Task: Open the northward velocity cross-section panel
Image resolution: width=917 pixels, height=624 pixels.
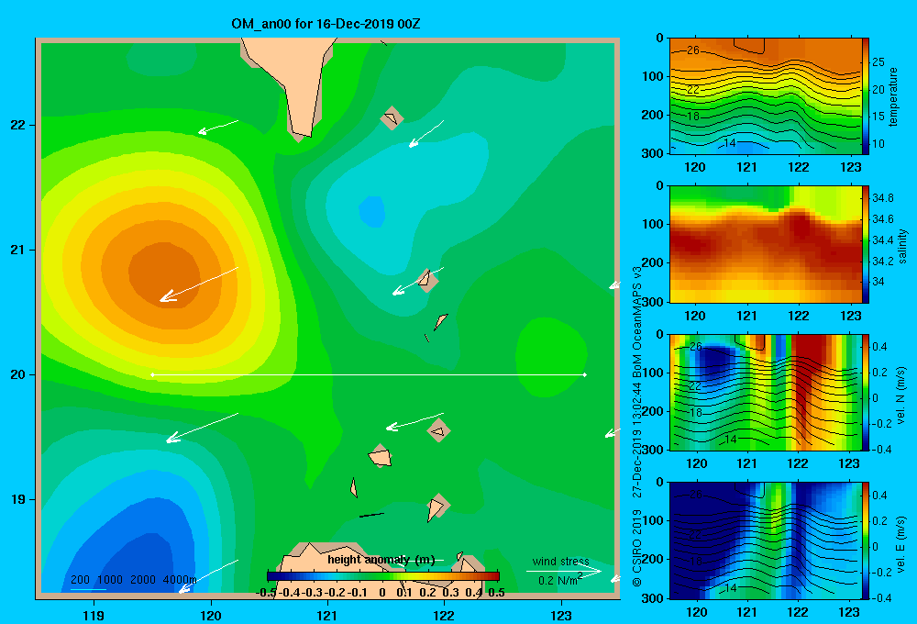Action: (766, 392)
